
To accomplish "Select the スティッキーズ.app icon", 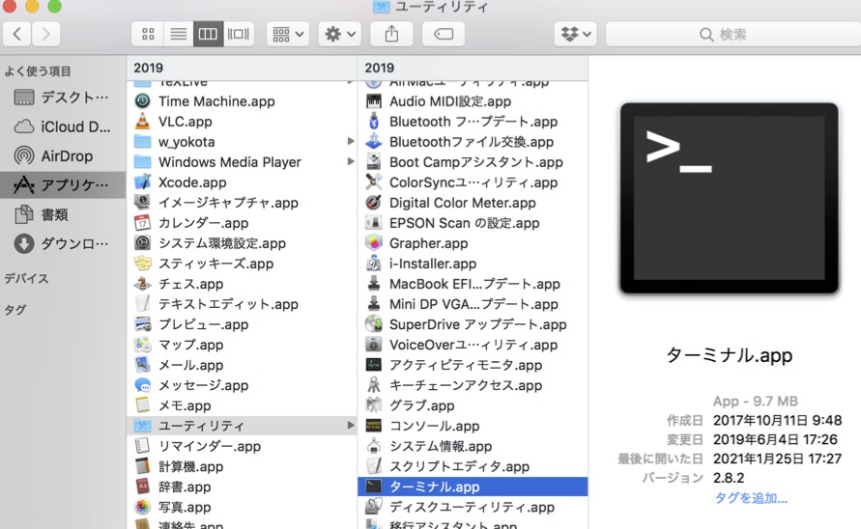I will [142, 263].
